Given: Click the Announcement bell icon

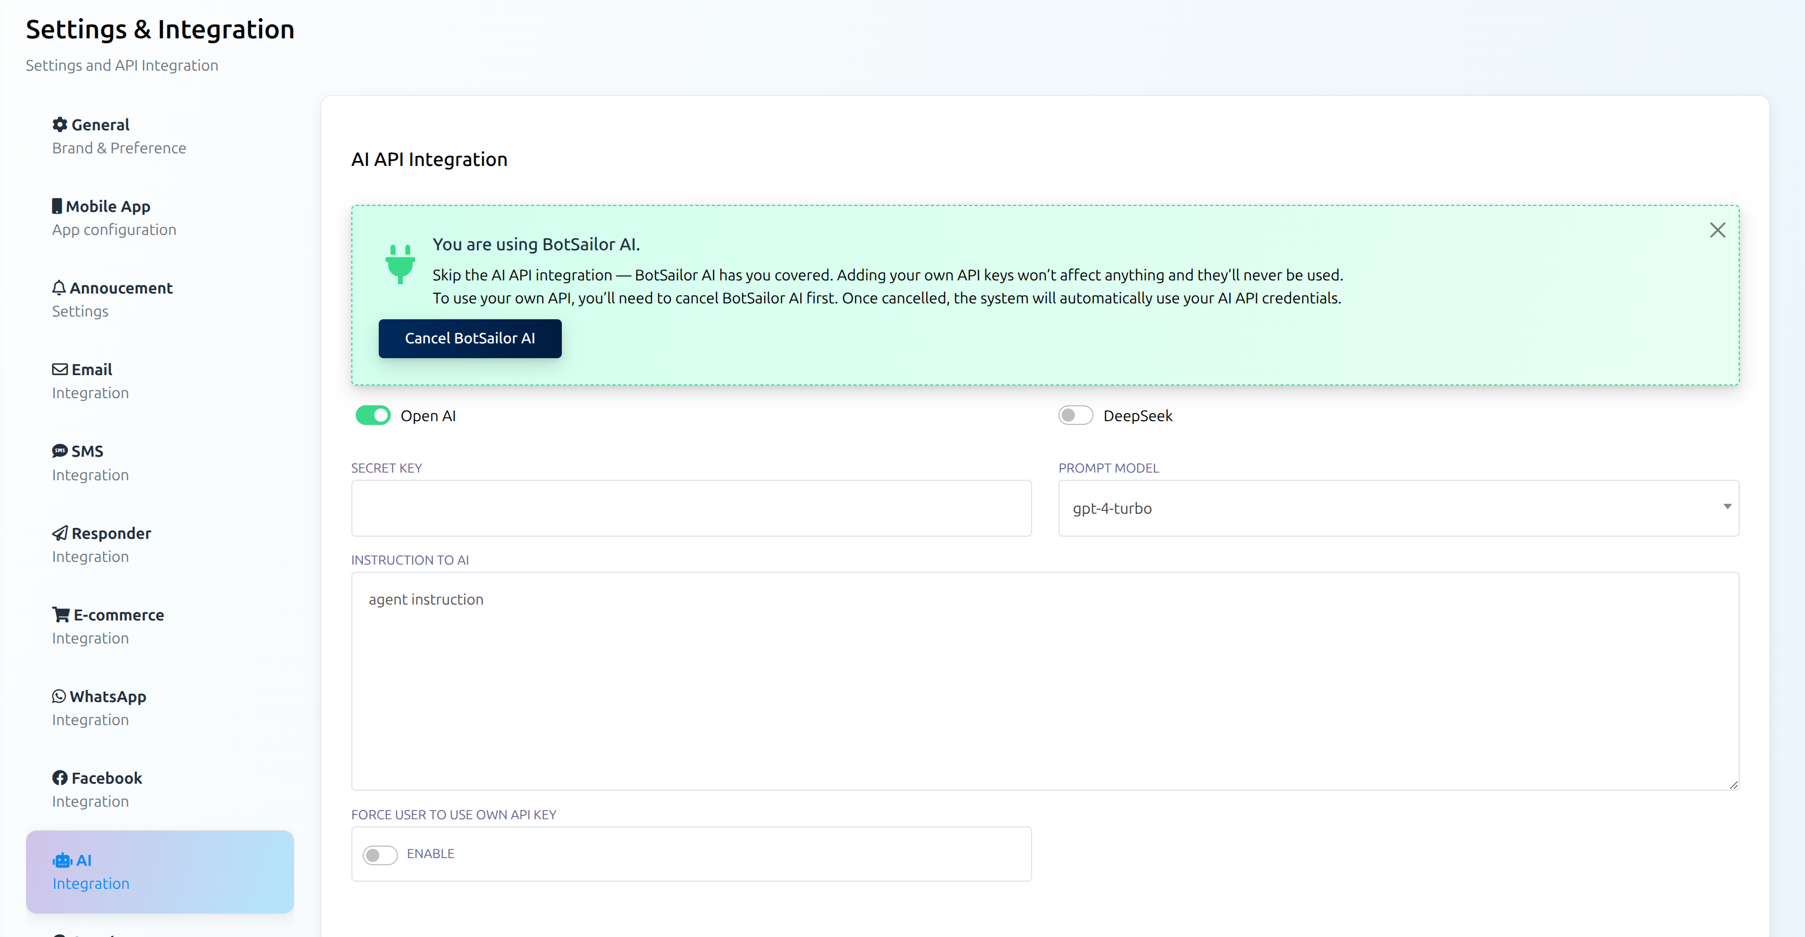Looking at the screenshot, I should 59,288.
